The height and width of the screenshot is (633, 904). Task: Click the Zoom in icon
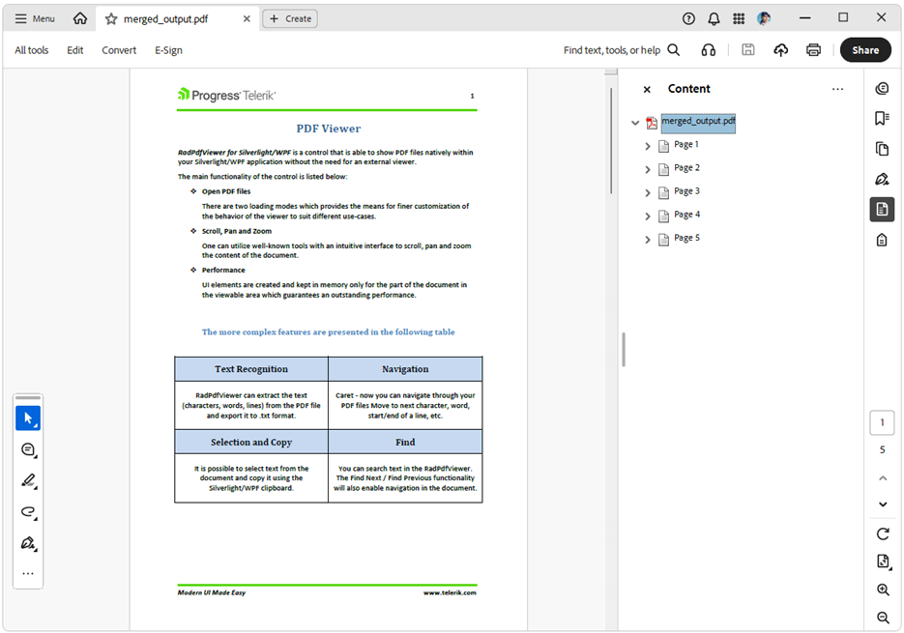[x=882, y=590]
